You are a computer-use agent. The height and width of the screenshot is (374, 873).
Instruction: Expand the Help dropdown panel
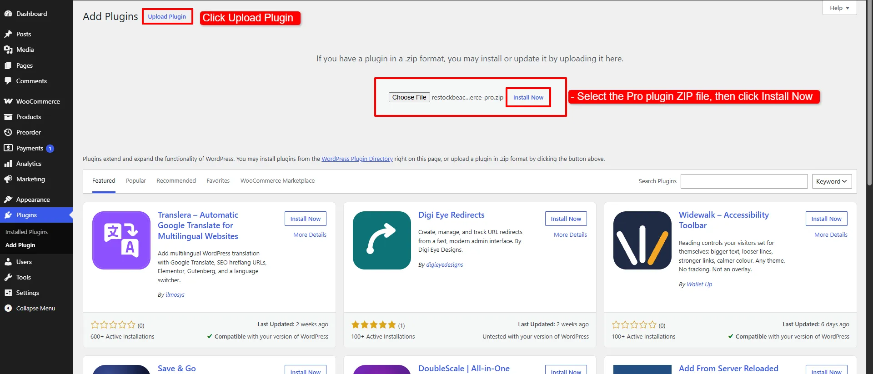tap(839, 8)
